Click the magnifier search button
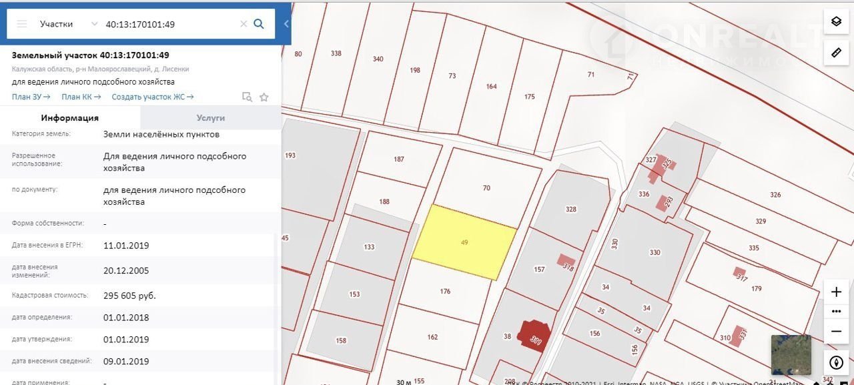Viewport: 854px width, 385px height. pos(259,24)
